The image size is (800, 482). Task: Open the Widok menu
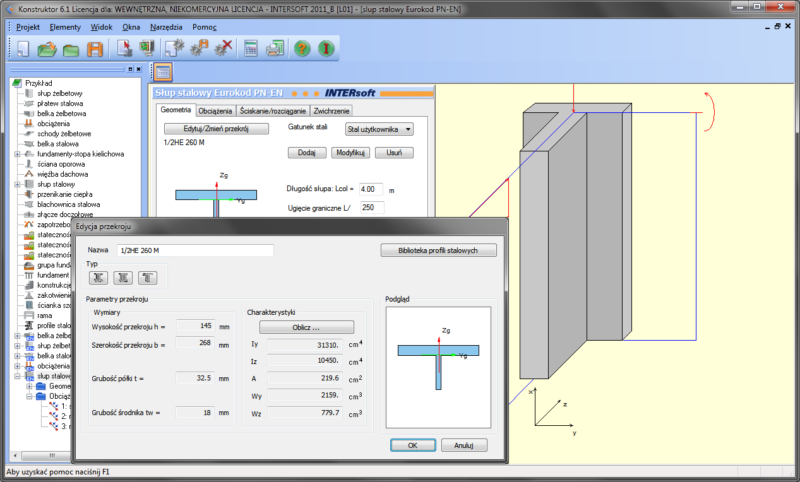point(102,27)
